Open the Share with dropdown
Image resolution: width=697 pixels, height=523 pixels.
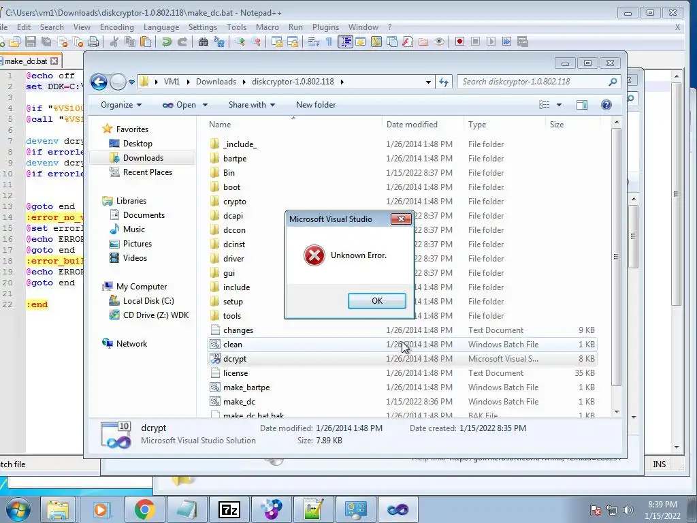tap(252, 105)
